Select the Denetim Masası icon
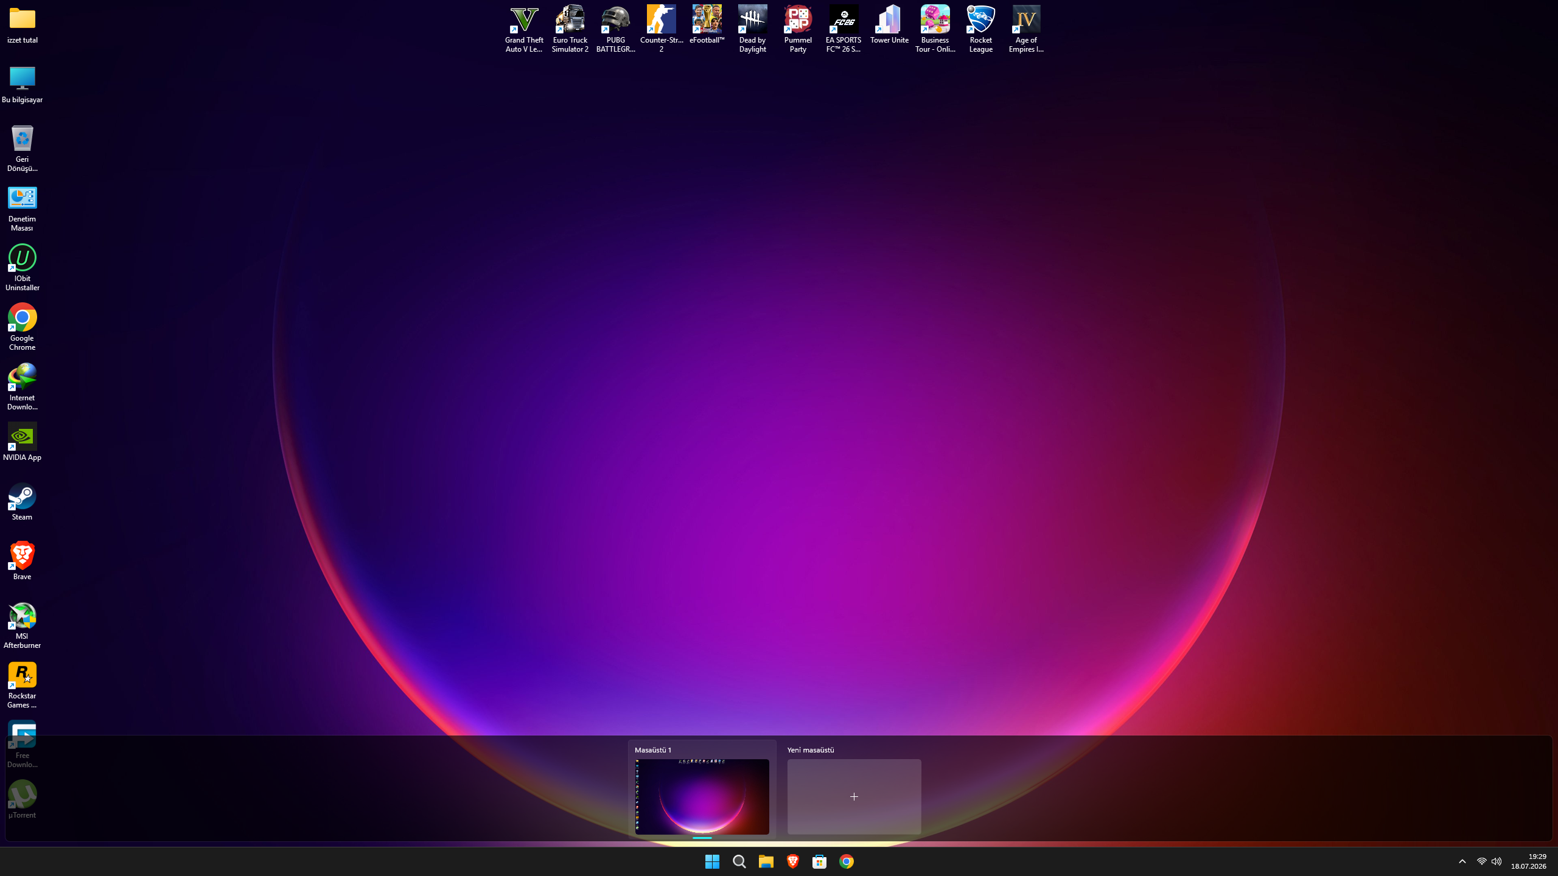1558x876 pixels. pyautogui.click(x=23, y=208)
